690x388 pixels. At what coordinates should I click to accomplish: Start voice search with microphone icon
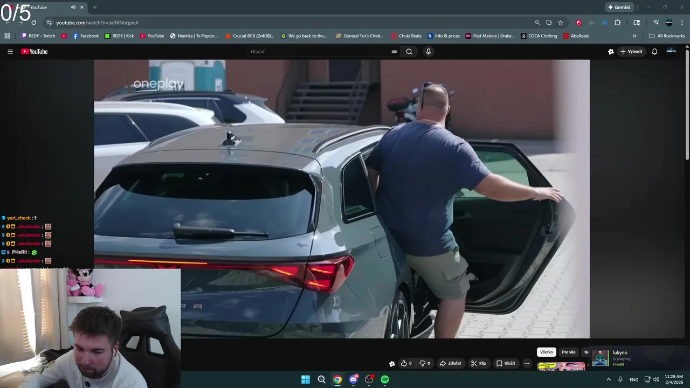(429, 52)
